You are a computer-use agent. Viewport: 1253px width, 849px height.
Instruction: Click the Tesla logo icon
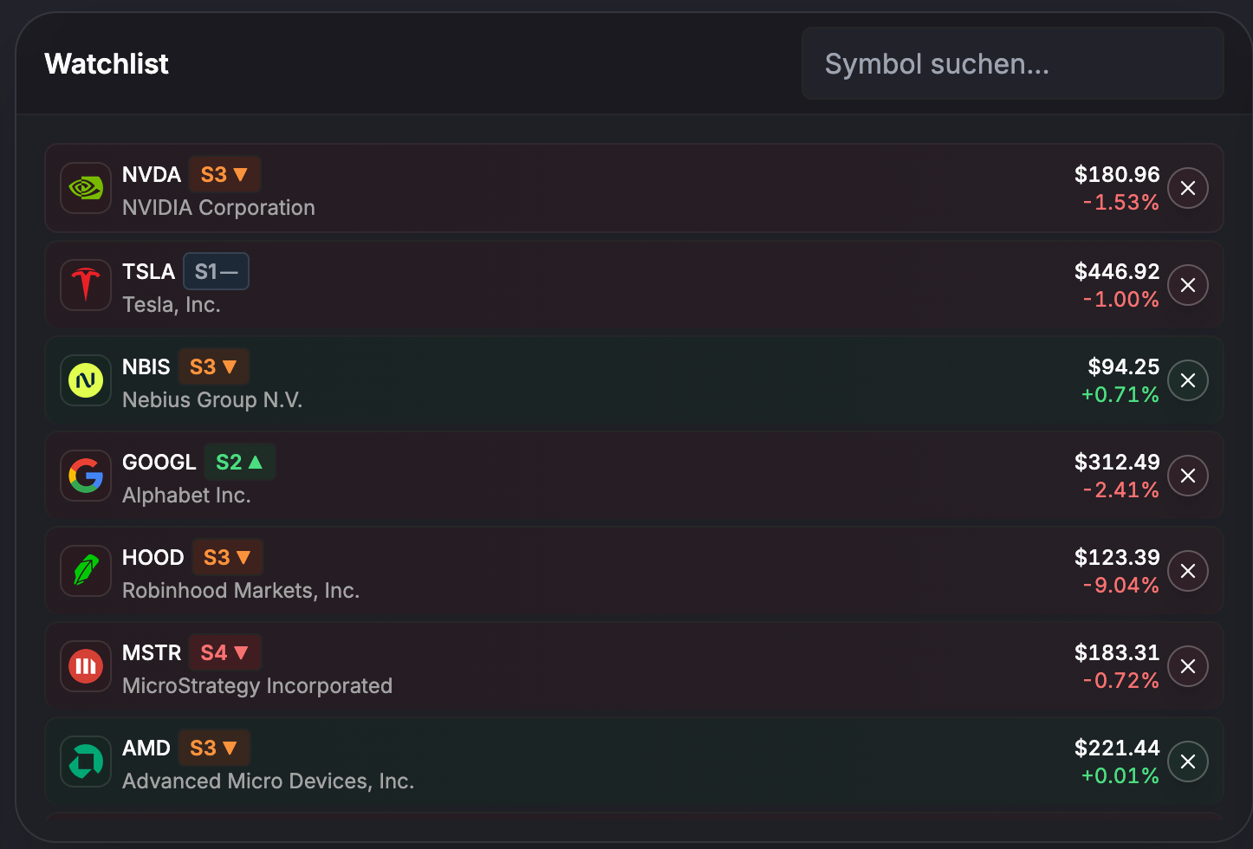coord(86,285)
